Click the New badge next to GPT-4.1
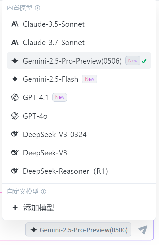 (60, 97)
